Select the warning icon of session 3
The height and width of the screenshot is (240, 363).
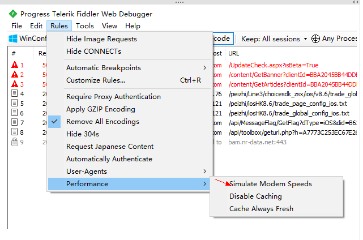[15, 84]
